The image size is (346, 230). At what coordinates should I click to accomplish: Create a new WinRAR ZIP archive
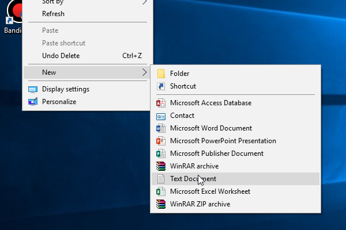point(200,204)
